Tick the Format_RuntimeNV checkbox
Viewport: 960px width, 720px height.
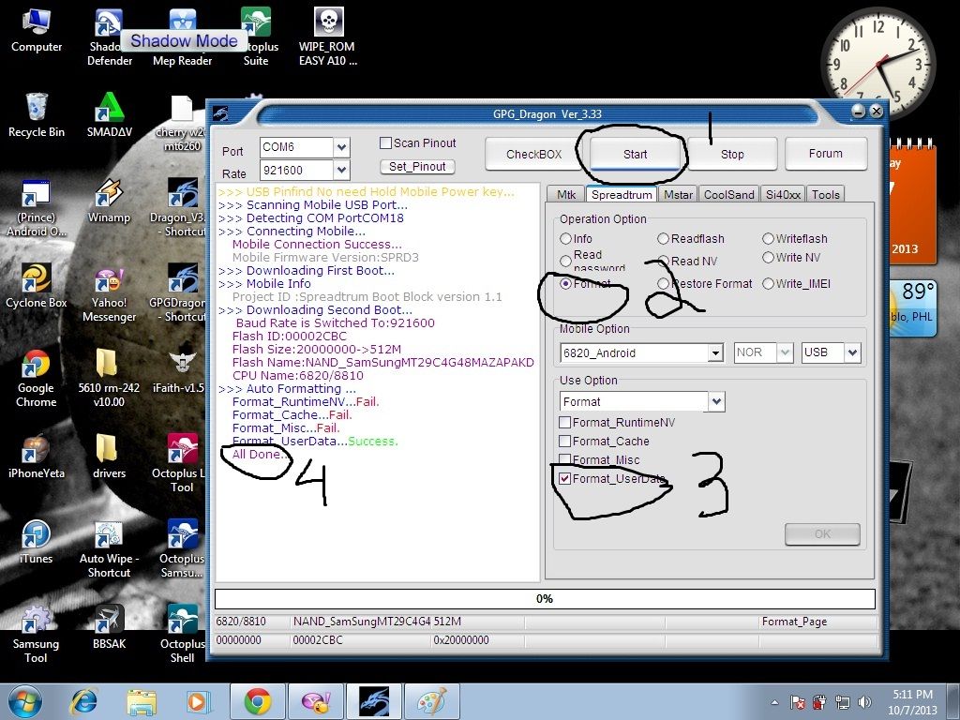tap(565, 423)
